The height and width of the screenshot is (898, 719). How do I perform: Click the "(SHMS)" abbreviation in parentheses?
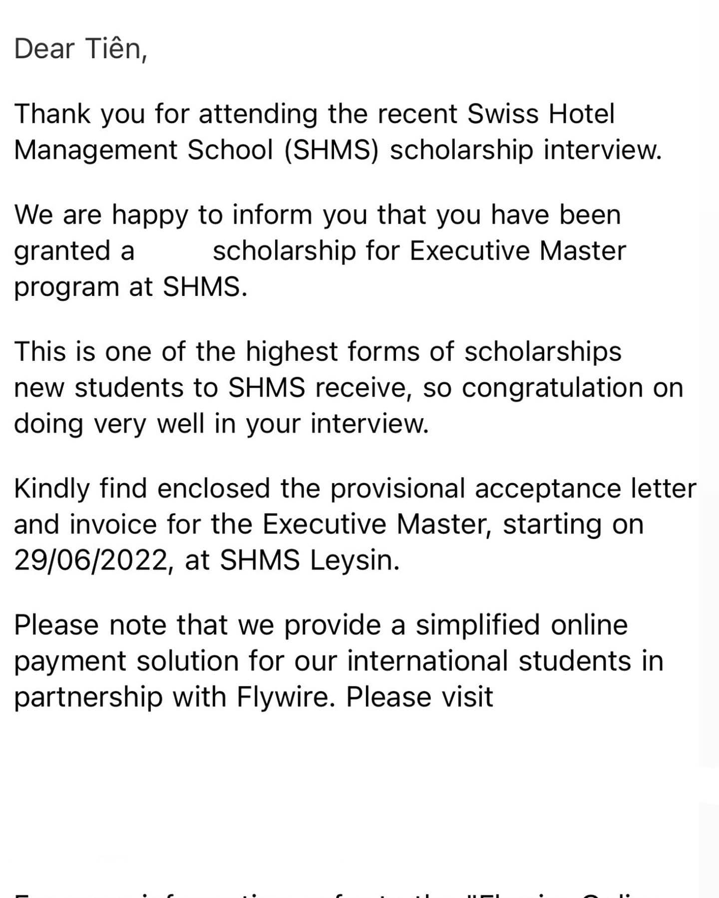(332, 150)
